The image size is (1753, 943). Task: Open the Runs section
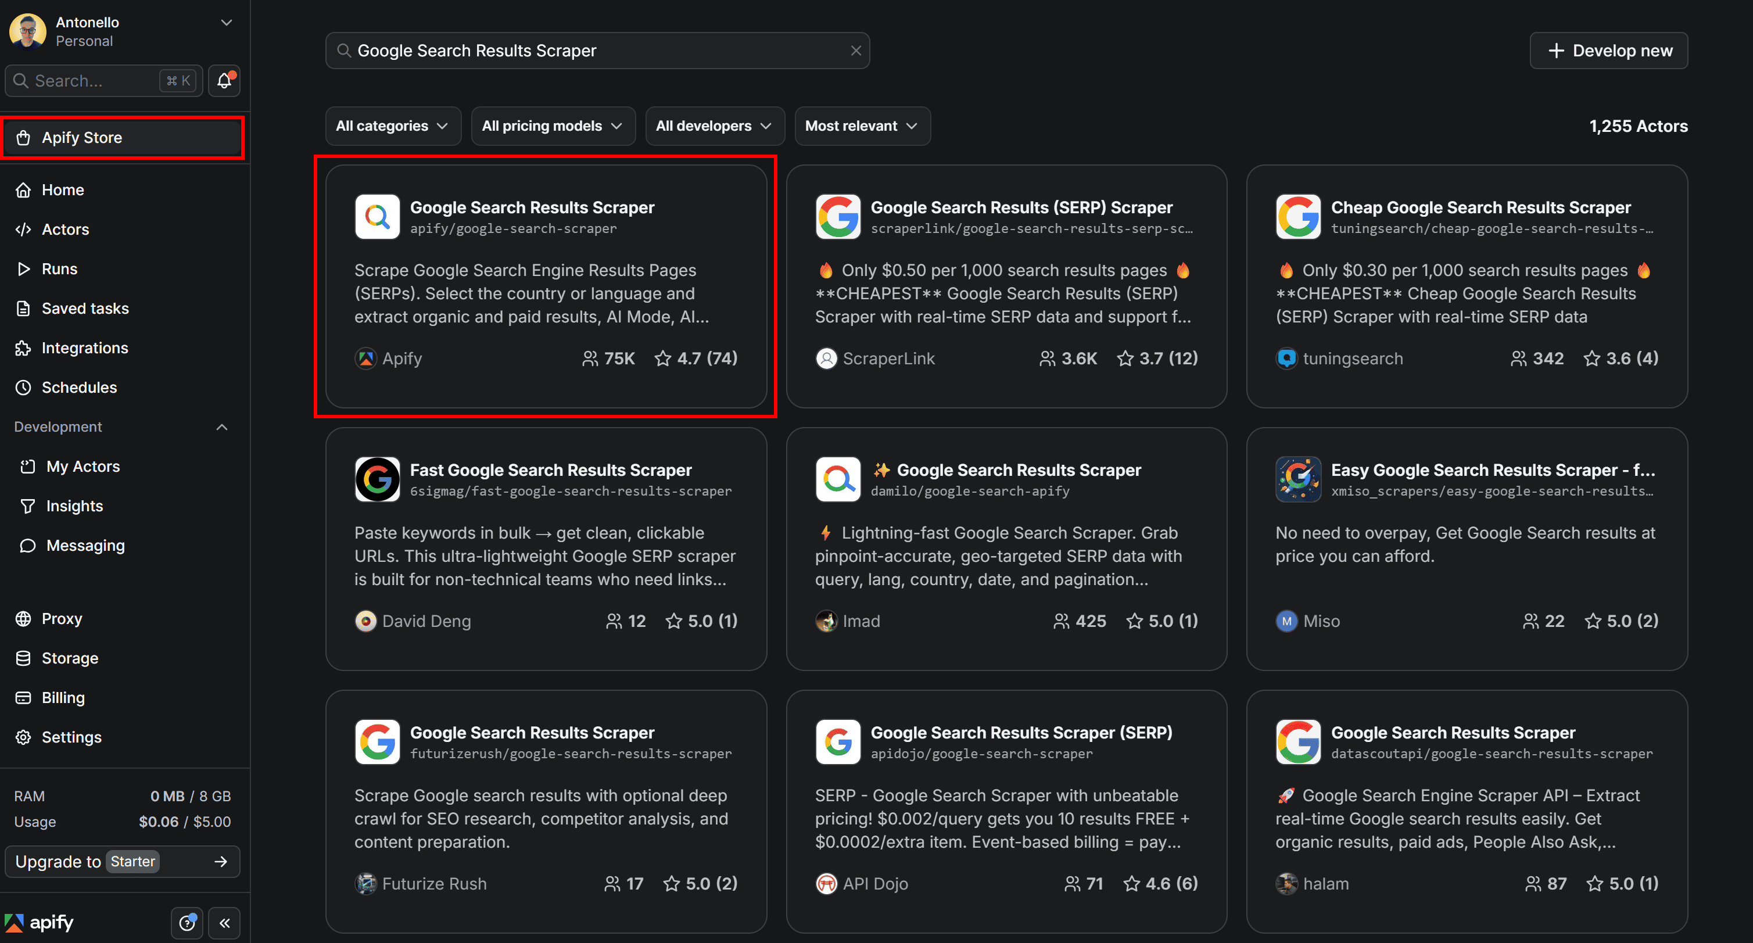(60, 269)
